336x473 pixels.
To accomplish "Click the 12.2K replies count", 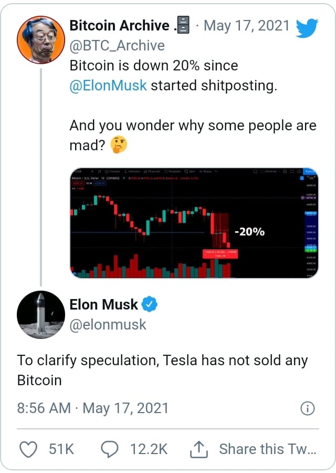I will point(149,449).
